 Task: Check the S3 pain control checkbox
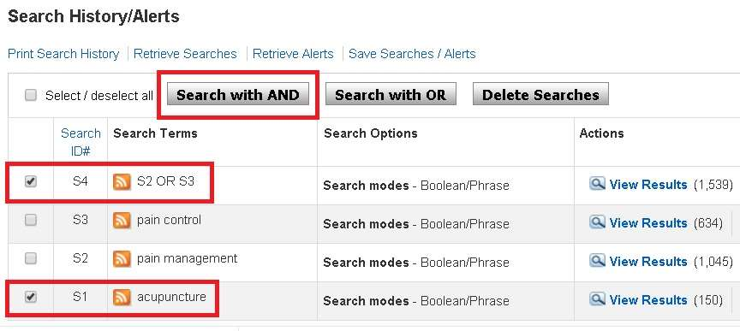(x=31, y=220)
